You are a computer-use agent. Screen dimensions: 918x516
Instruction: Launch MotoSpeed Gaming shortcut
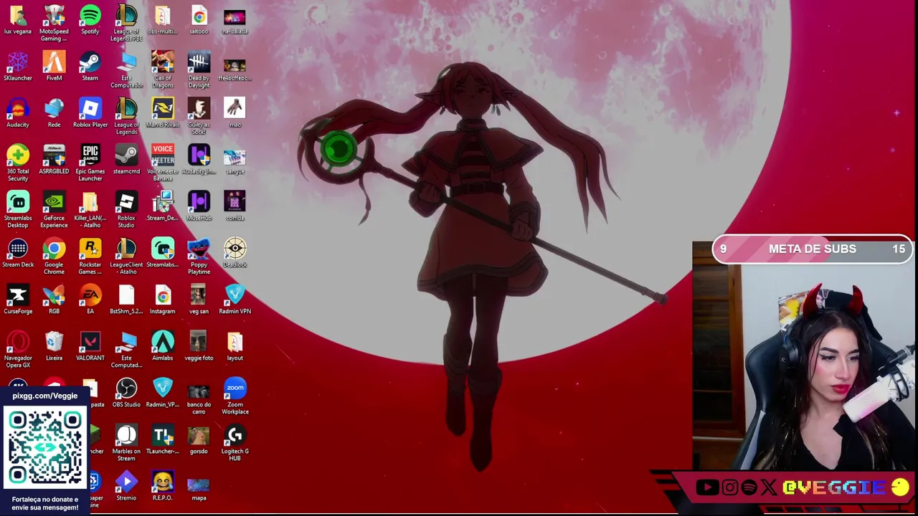[54, 23]
